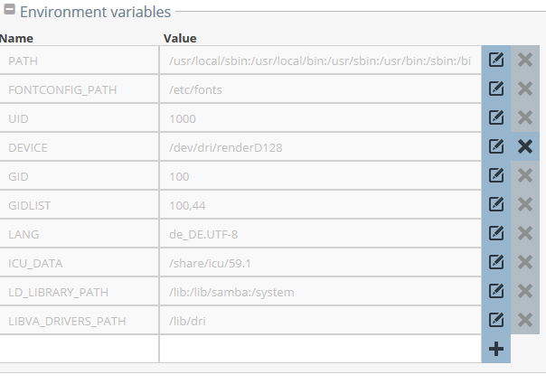Click the empty new variable value field
Viewport: 546px width, 384px height.
[x=320, y=349]
